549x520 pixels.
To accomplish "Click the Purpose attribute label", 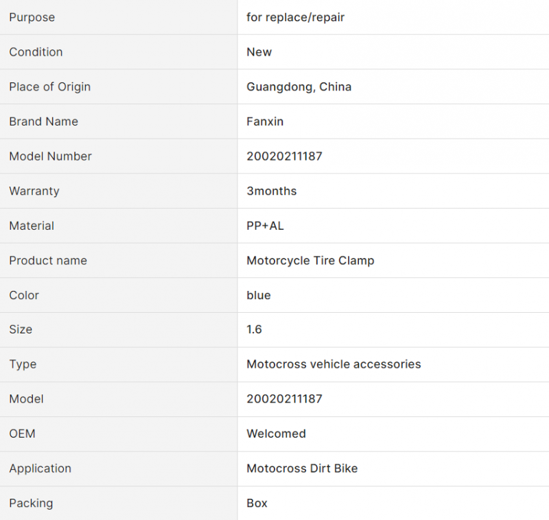I will pyautogui.click(x=32, y=17).
